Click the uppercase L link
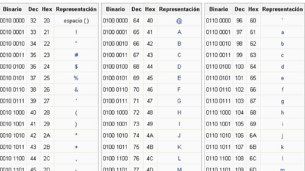 (x=179, y=159)
